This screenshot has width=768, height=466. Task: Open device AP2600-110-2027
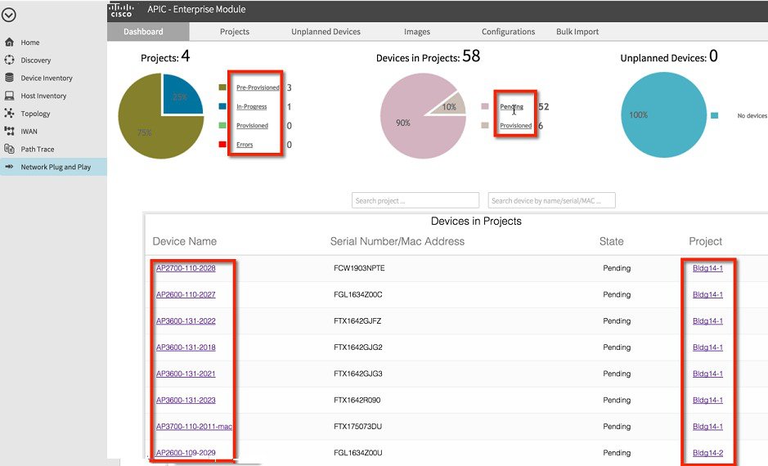click(186, 294)
